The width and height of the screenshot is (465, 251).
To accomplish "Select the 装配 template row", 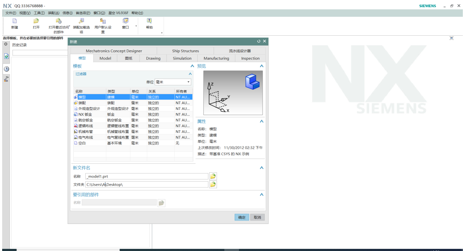I will click(133, 103).
